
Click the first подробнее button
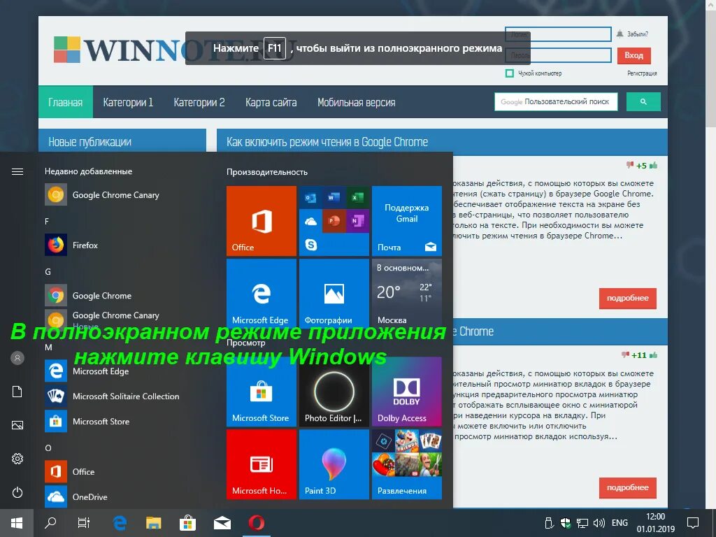click(x=627, y=298)
